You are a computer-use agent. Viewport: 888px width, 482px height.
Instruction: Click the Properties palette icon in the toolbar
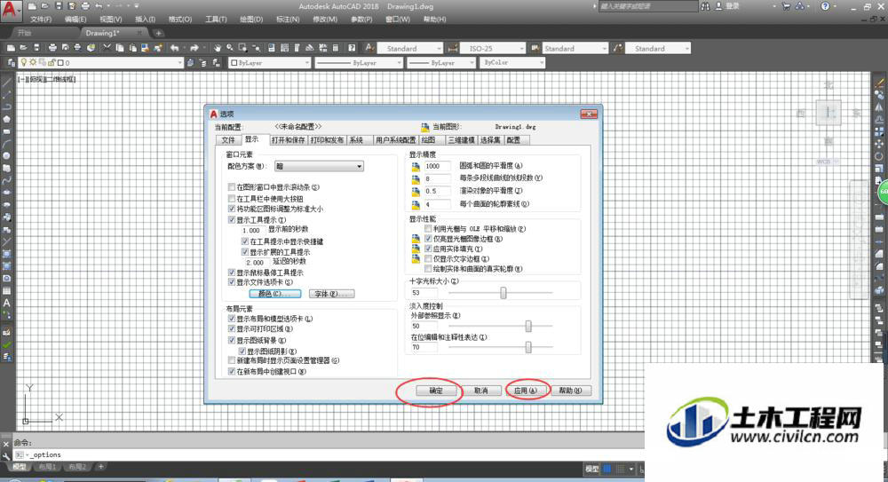click(271, 48)
